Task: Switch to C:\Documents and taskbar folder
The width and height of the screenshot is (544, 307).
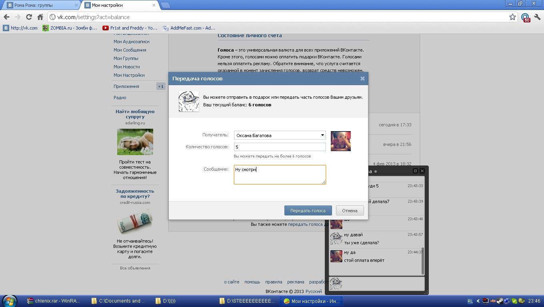Action: (x=119, y=301)
